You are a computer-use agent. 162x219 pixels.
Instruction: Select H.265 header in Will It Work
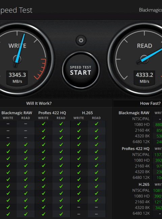87,113
